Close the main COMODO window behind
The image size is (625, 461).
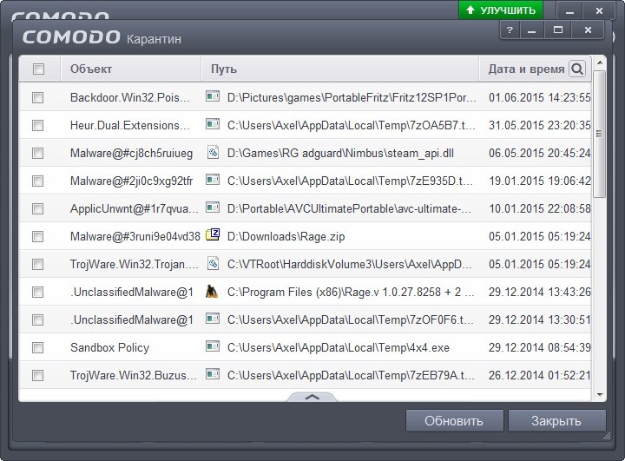click(599, 10)
